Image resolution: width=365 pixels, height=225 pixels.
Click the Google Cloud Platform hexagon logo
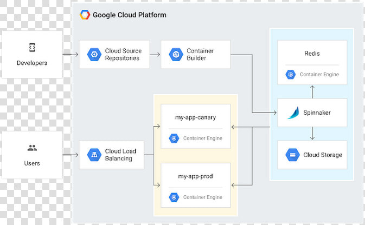point(85,15)
